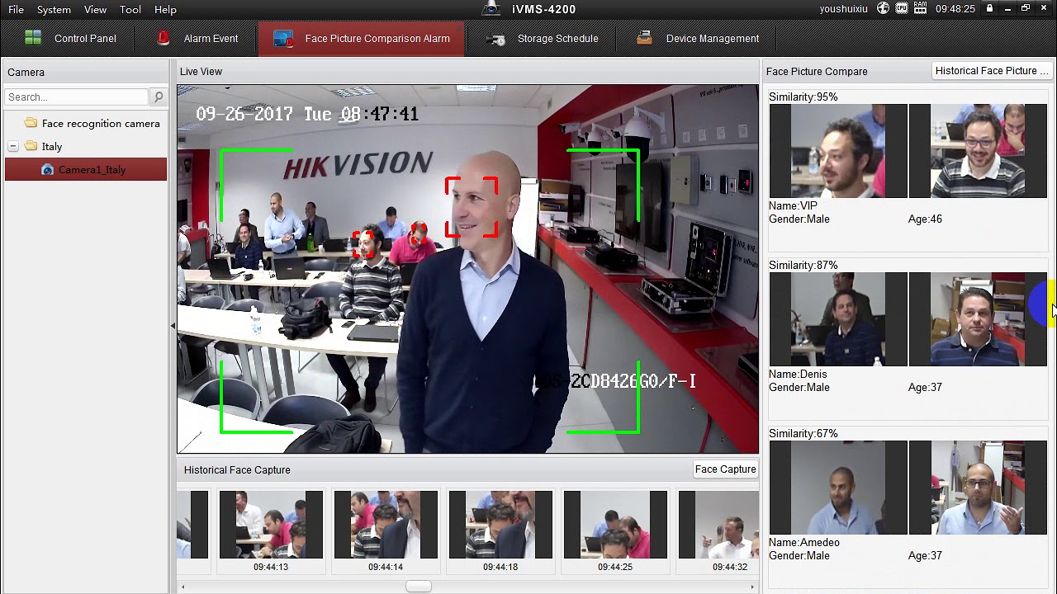The height and width of the screenshot is (594, 1057).
Task: Click the Name:Amedeo text
Action: click(x=804, y=542)
